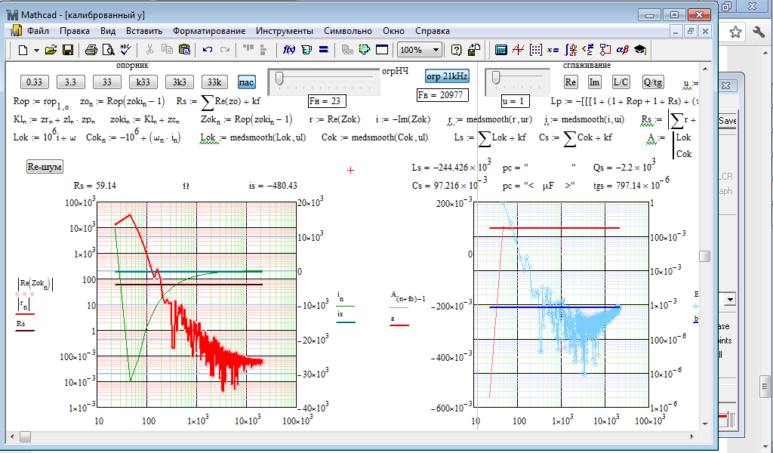Open the New document dropdown arrow
Image resolution: width=773 pixels, height=453 pixels.
tap(36, 50)
